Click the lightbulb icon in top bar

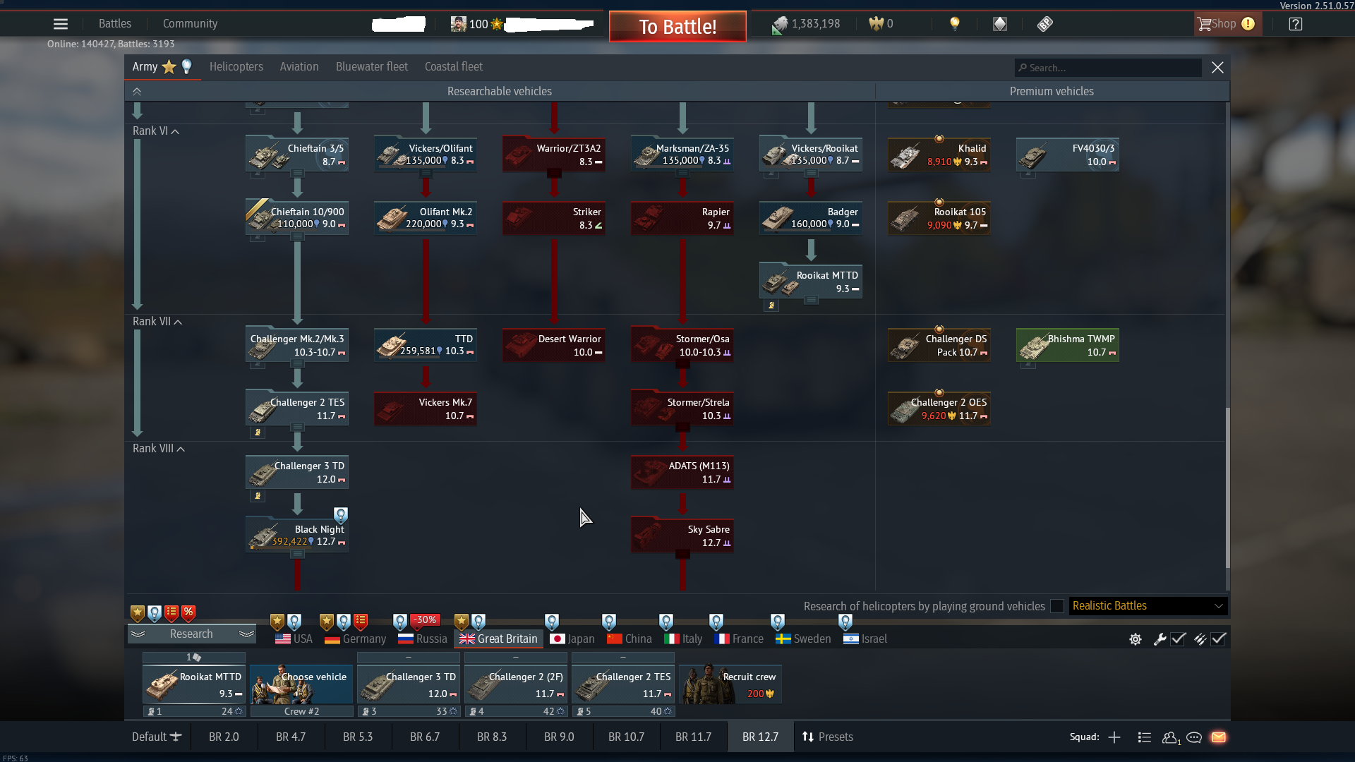tap(955, 24)
